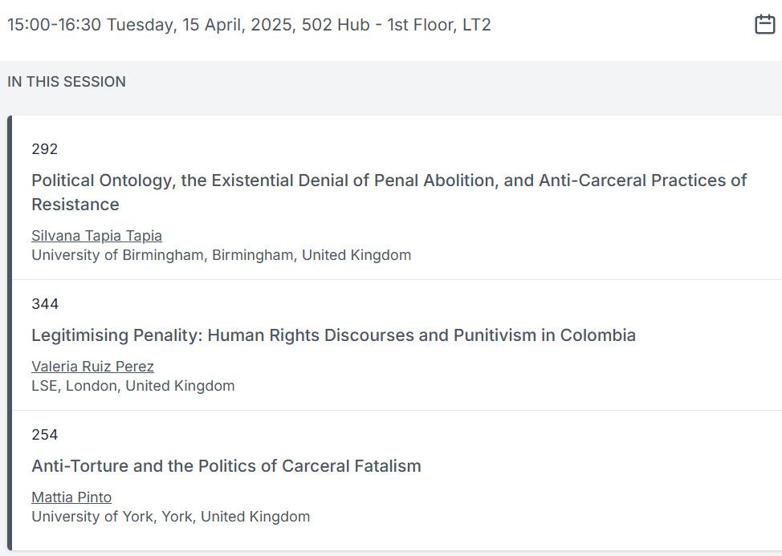Click the dark left border of session card
The image size is (782, 556).
[10, 333]
